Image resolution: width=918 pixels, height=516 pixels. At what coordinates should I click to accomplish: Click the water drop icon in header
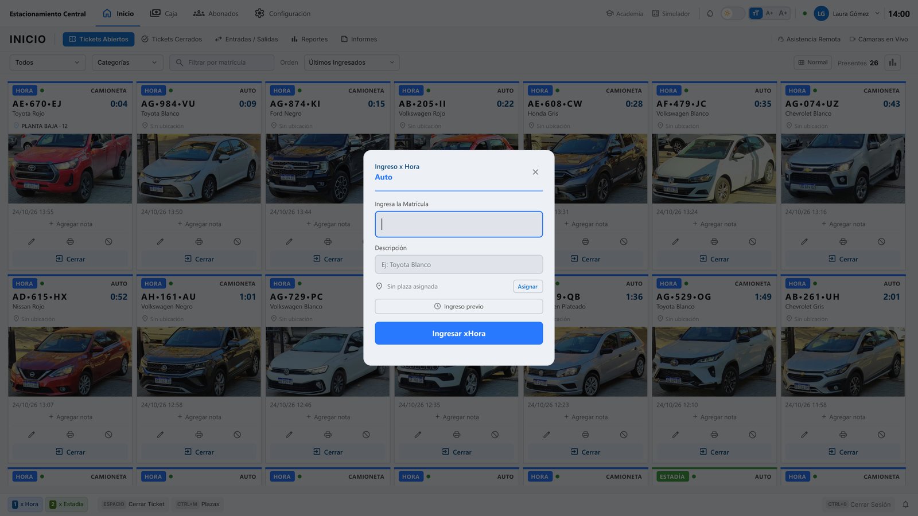point(710,13)
